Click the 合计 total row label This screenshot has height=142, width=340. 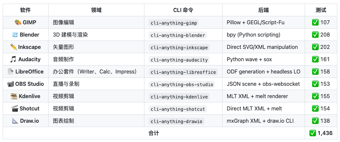click(x=154, y=133)
